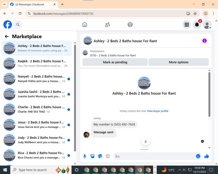Open the tab search dropdown
The image size is (218, 174).
point(4,4)
